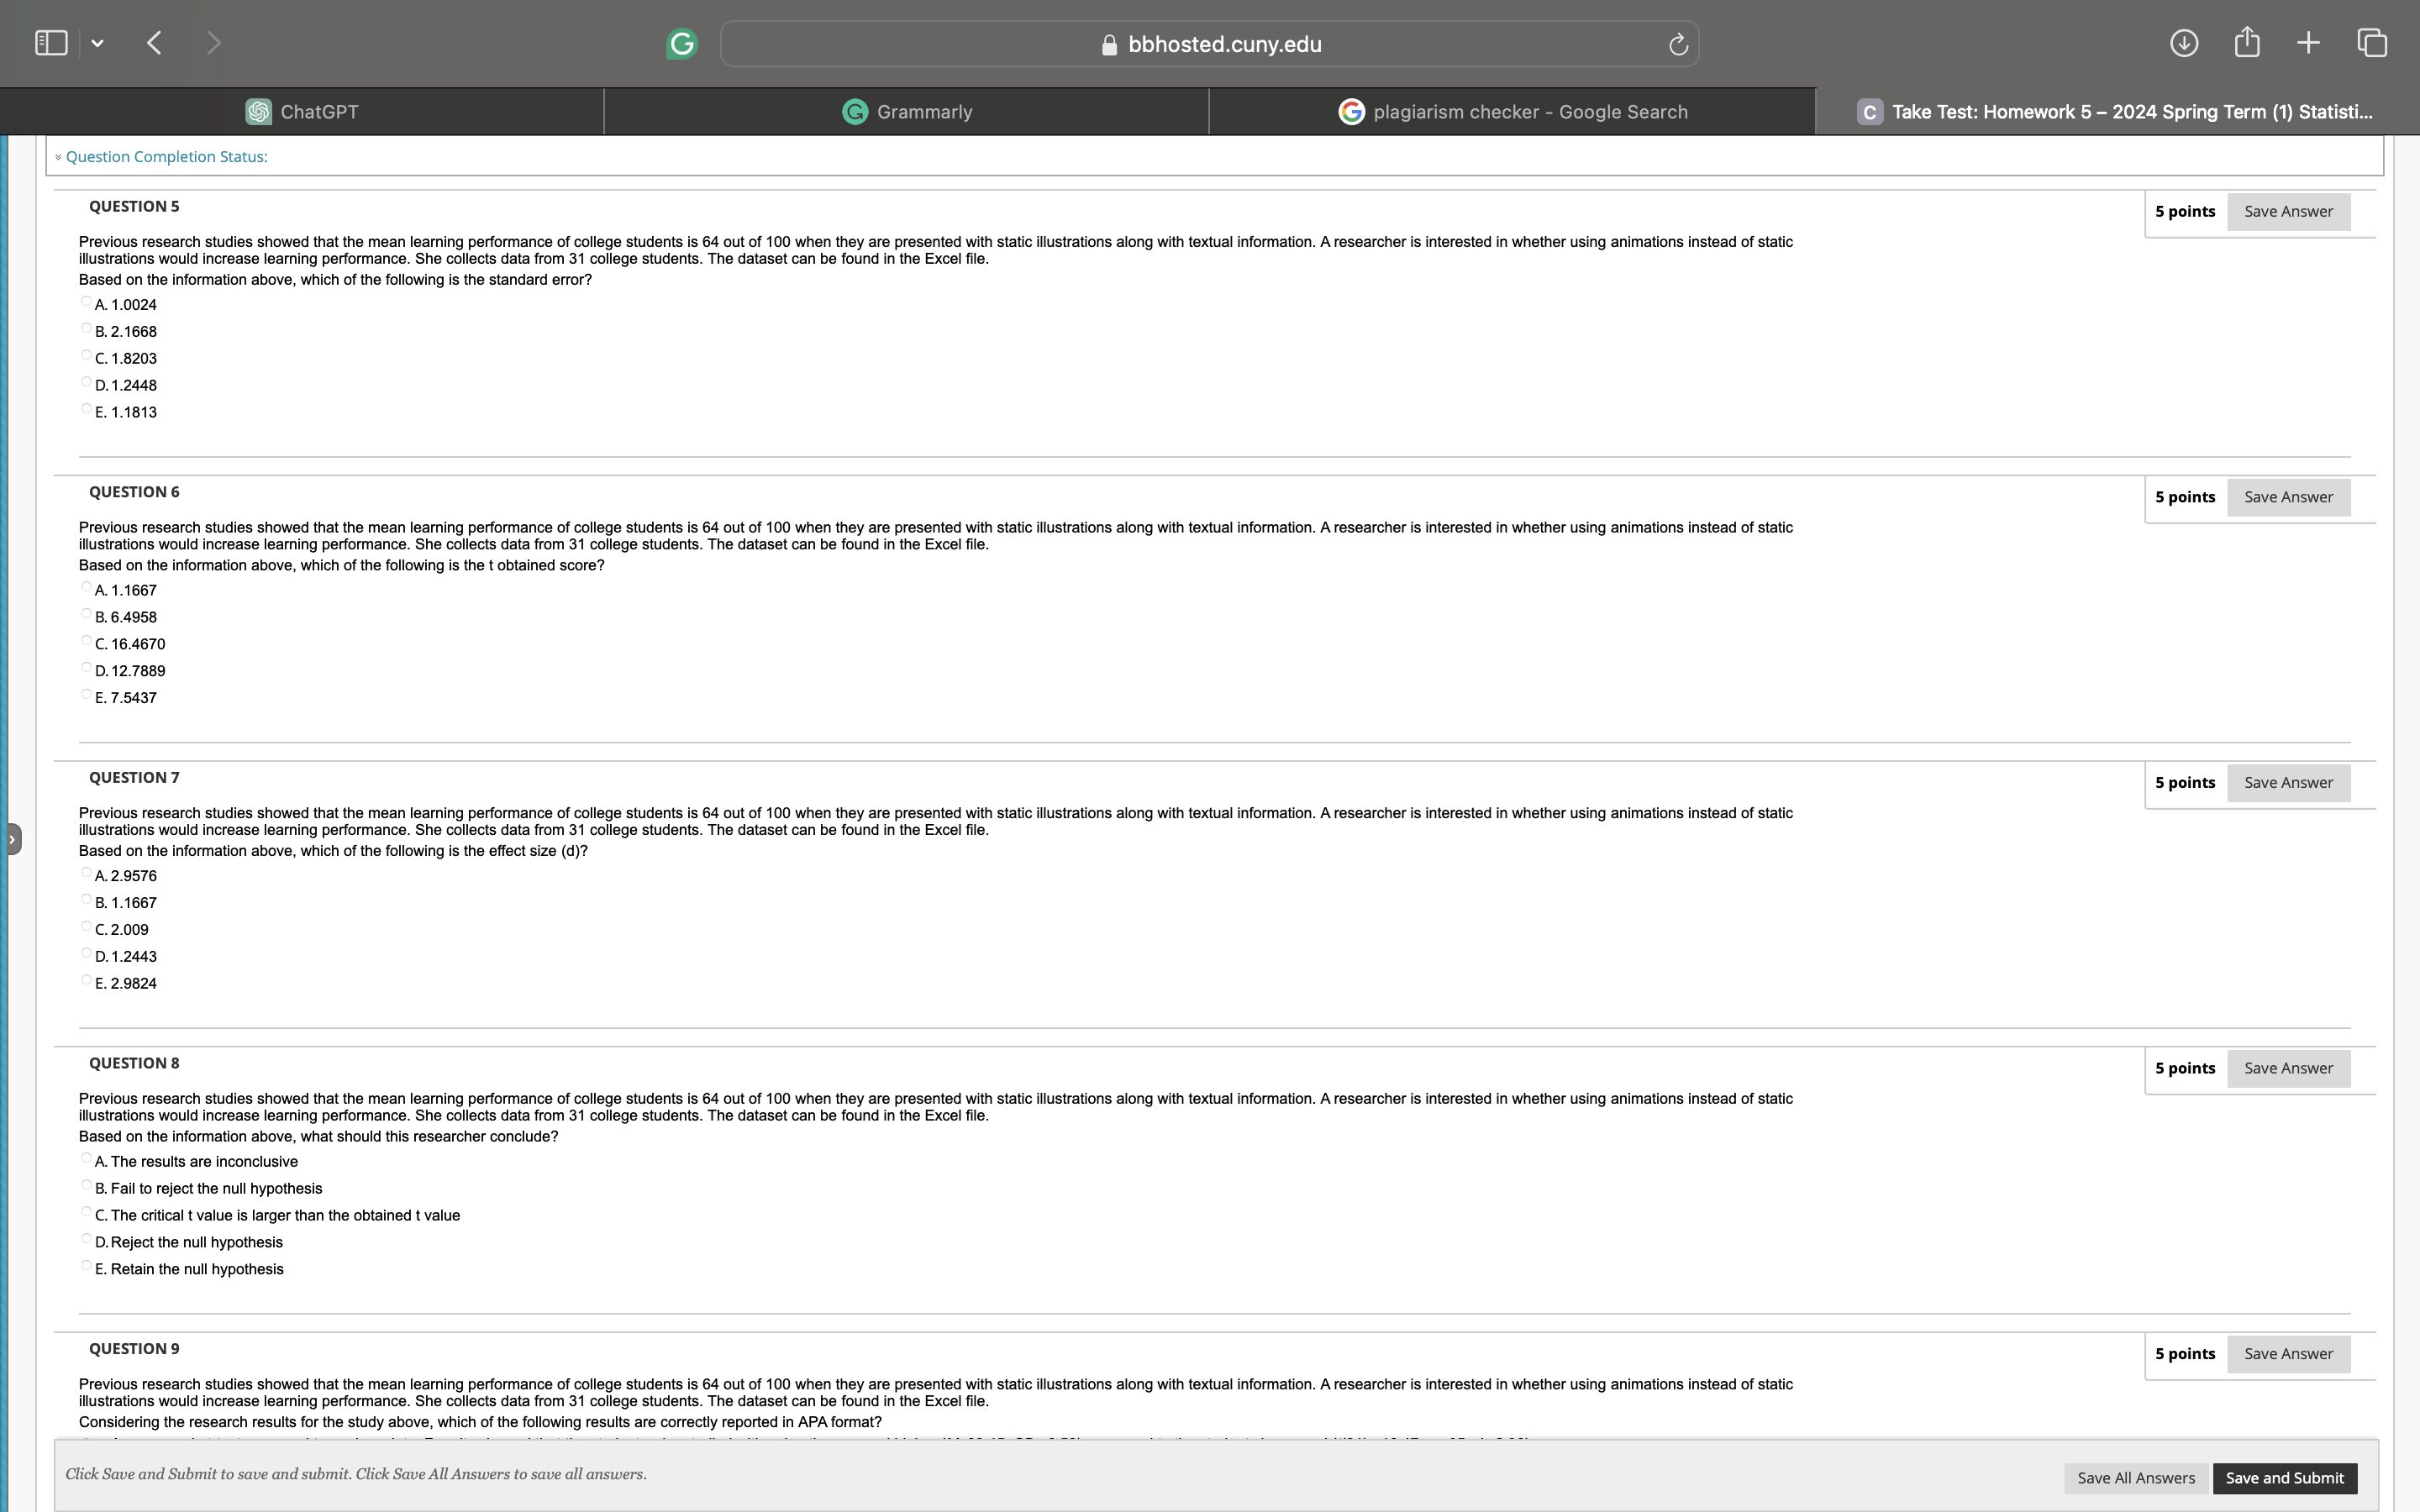Image resolution: width=2420 pixels, height=1512 pixels.
Task: Open the Safari downloads icon
Action: point(2183,43)
